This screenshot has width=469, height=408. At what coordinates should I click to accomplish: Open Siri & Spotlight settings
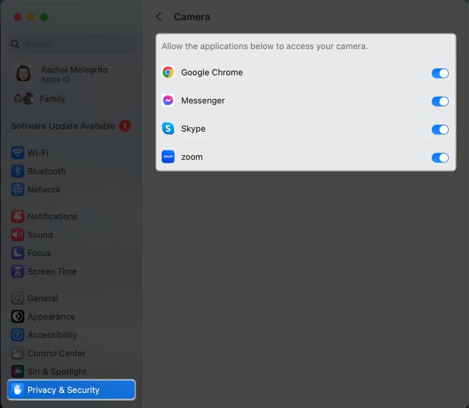[x=71, y=371]
